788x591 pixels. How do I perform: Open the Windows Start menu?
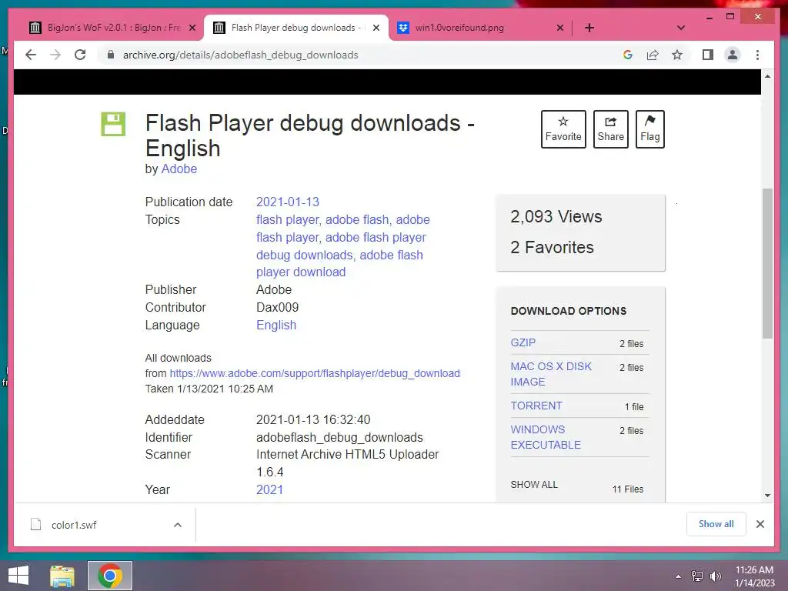[x=19, y=576]
